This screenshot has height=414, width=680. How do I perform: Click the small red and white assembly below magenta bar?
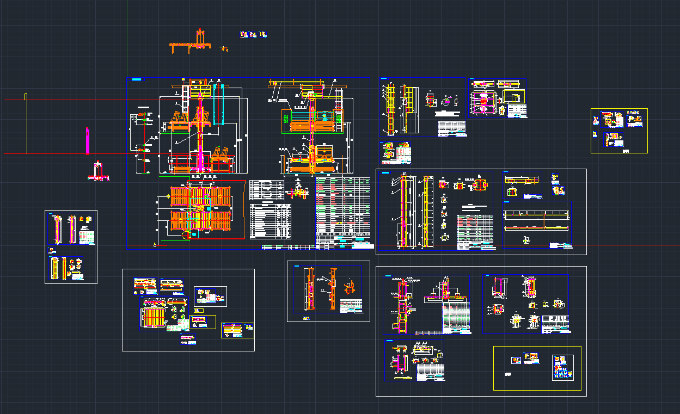pos(98,171)
